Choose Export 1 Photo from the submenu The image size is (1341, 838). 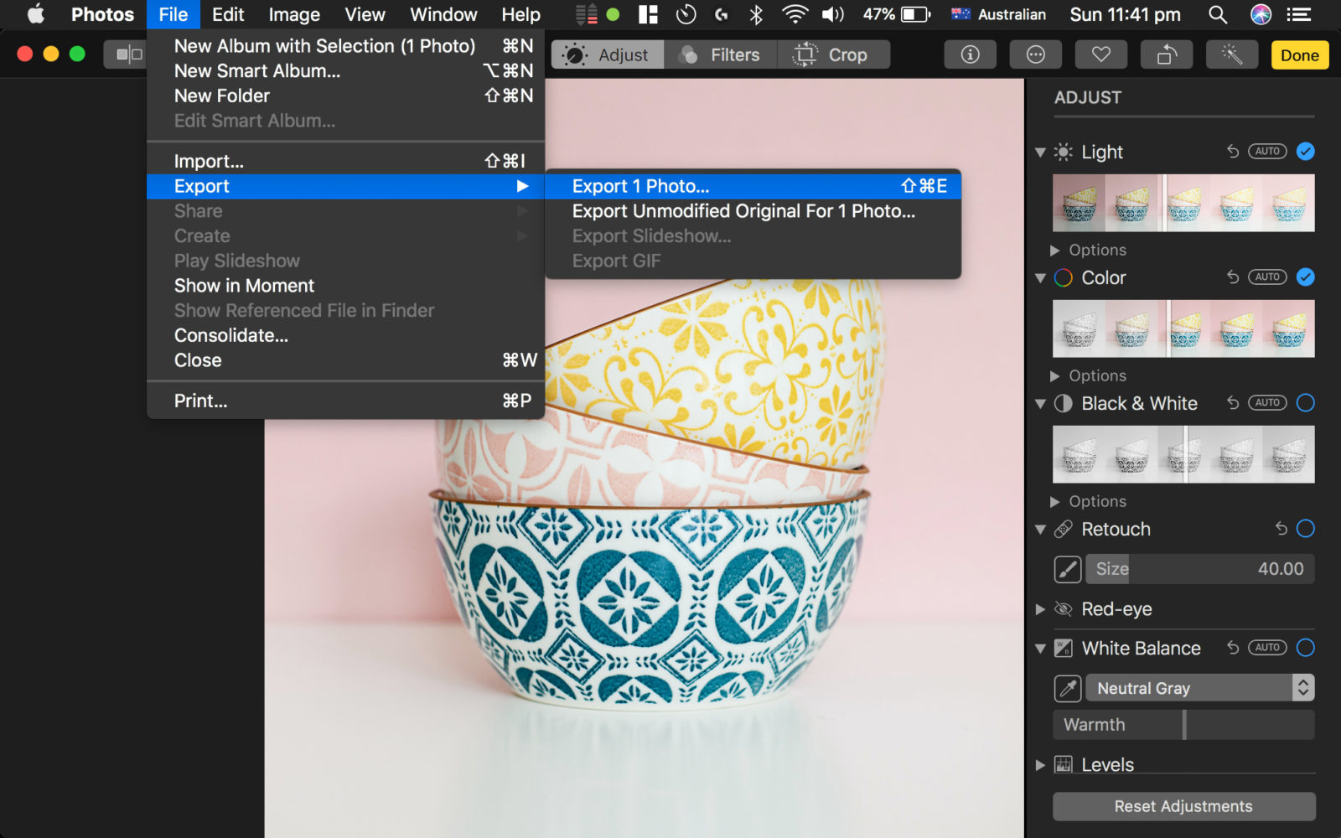pos(640,186)
